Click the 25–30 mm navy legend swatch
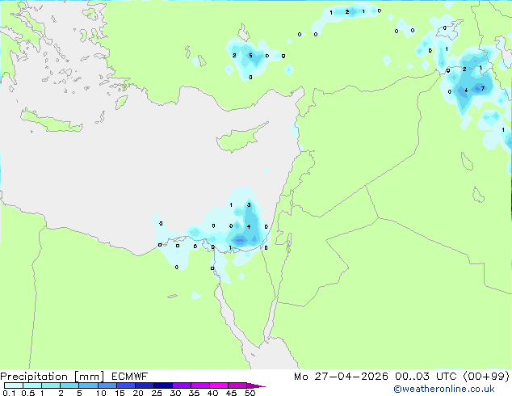 [163, 385]
